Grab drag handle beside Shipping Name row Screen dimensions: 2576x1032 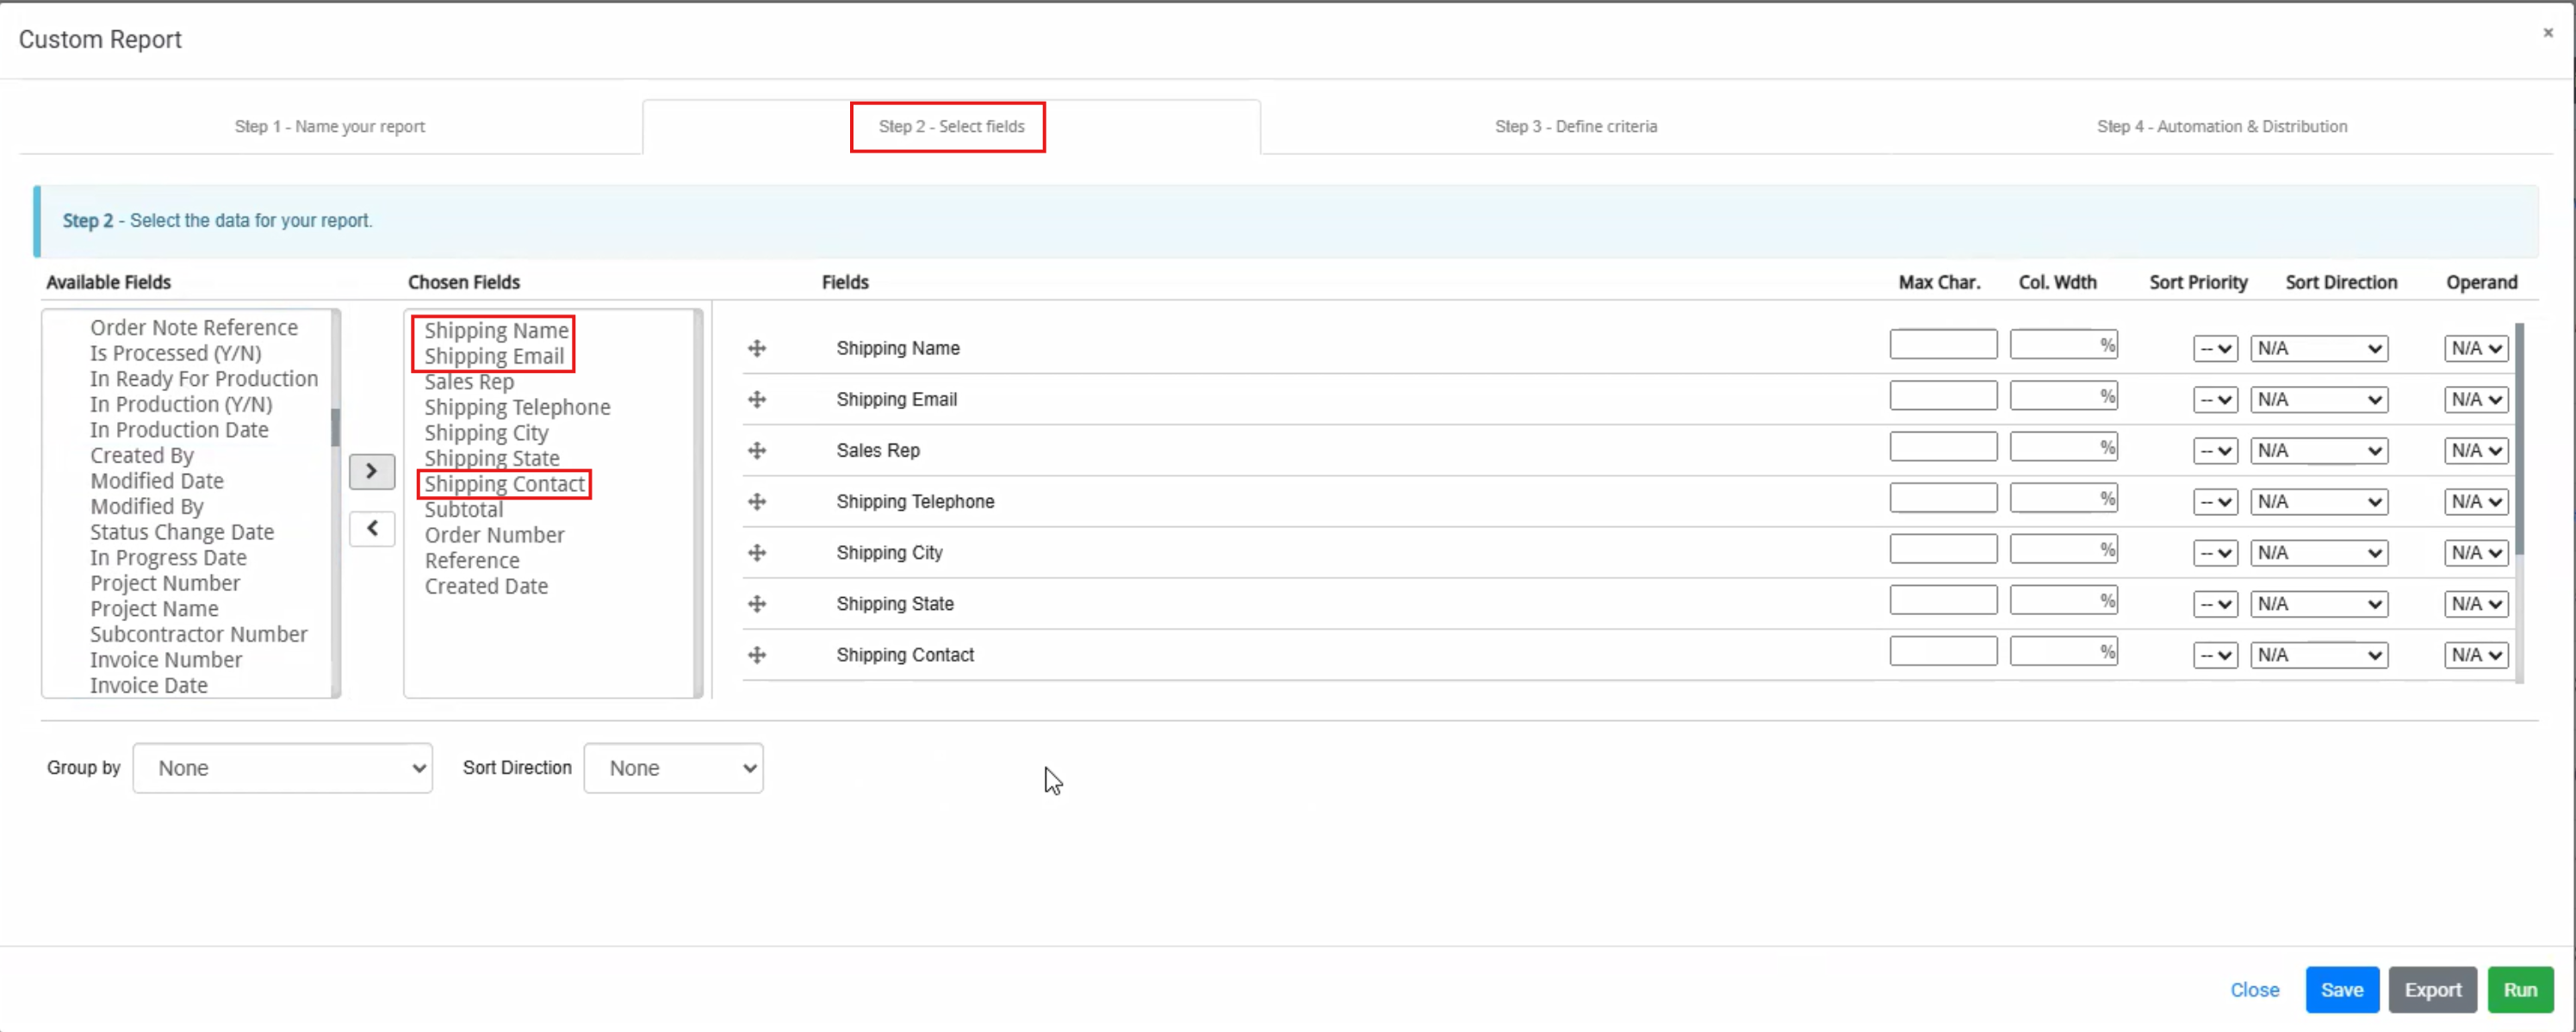point(757,348)
